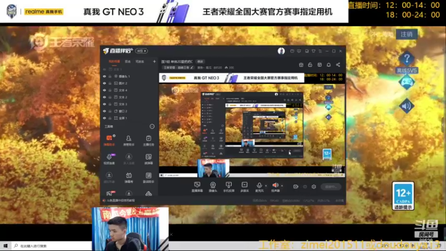Image resolution: width=446 pixels, height=251 pixels.
Task: Click the bottom status notice text
Action: (120, 201)
